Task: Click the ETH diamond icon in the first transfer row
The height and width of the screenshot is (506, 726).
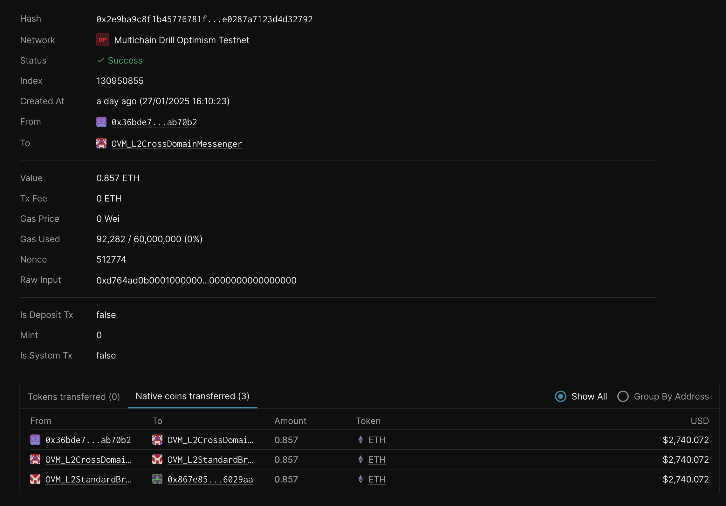Action: pyautogui.click(x=360, y=440)
